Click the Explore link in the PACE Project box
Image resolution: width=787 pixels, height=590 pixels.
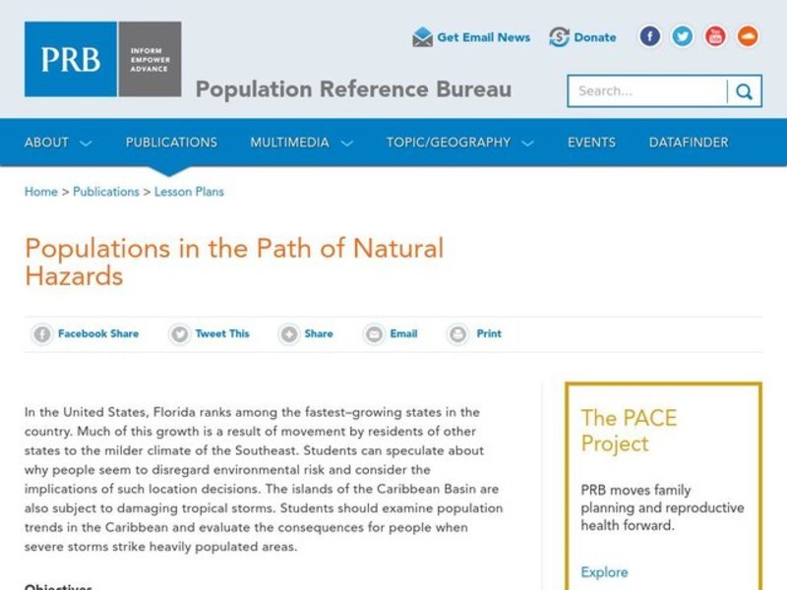pos(605,572)
